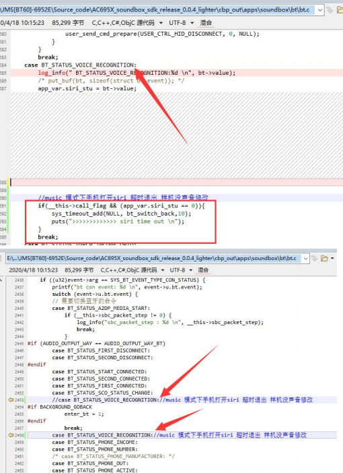Click the highlighted log_info BT_STATUS_VOICE_RECOGNITION line
Image resolution: width=343 pixels, height=473 pixels.
[137, 73]
